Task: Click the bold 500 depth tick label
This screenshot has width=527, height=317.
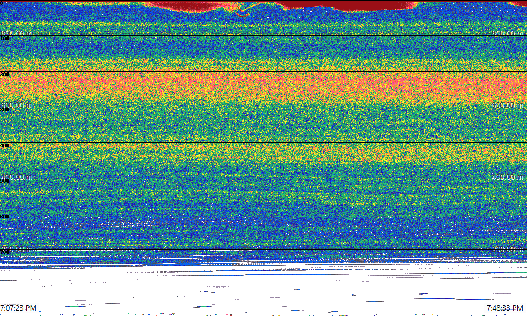Action: (x=5, y=181)
